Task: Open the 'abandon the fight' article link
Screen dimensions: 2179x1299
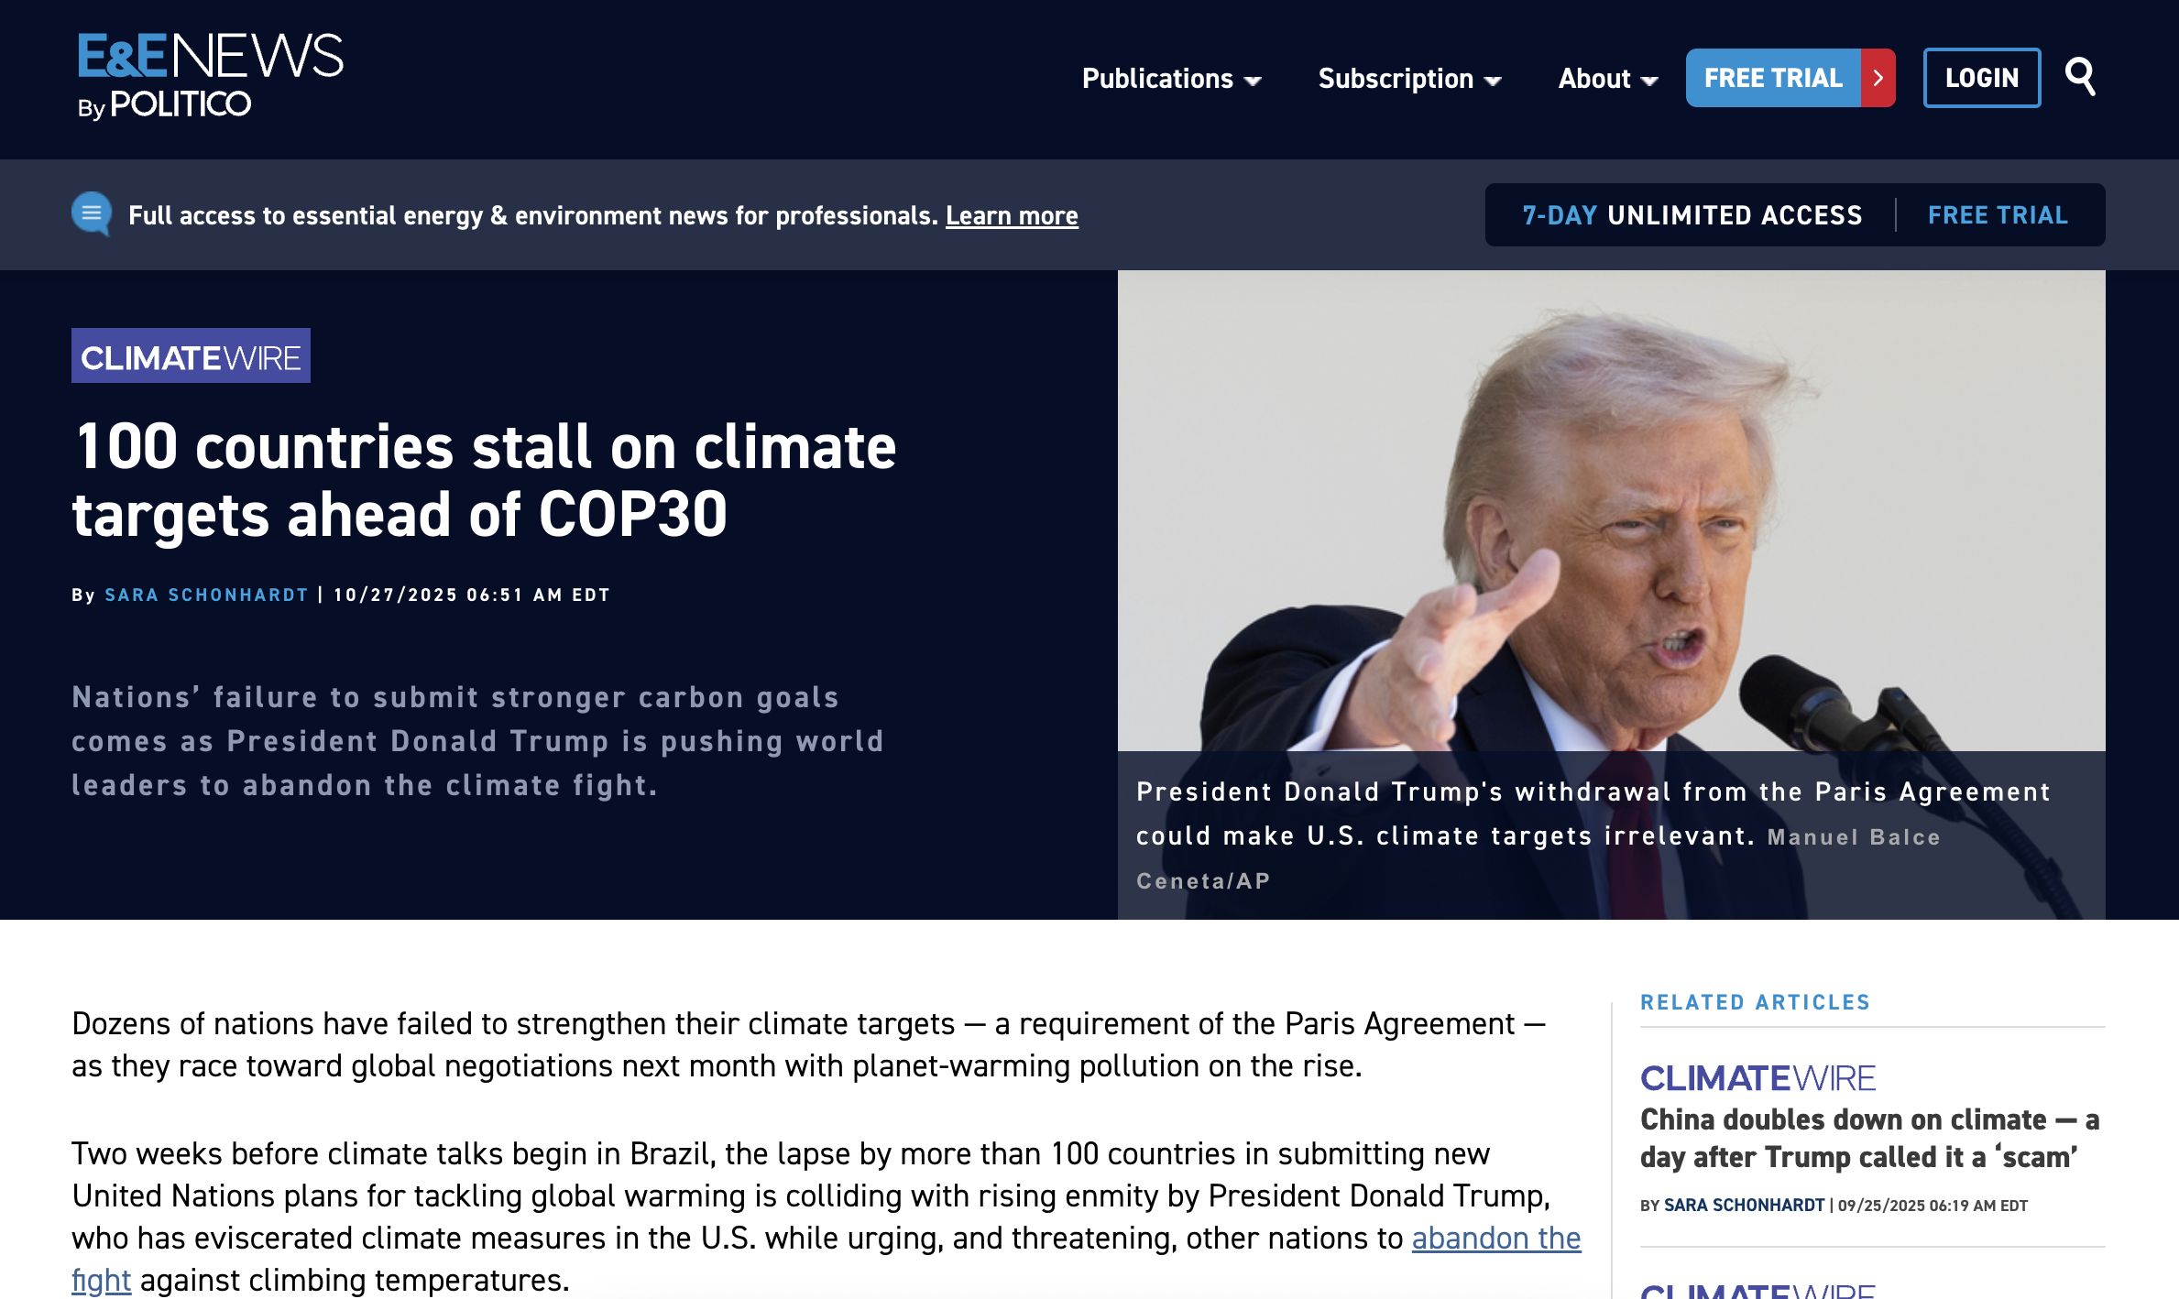Action: coord(1495,1238)
